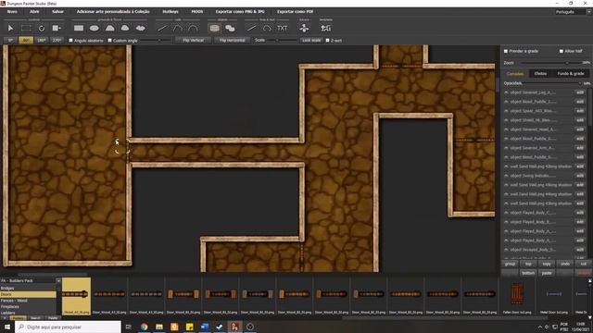Click the bottom layer-order button

(528, 273)
